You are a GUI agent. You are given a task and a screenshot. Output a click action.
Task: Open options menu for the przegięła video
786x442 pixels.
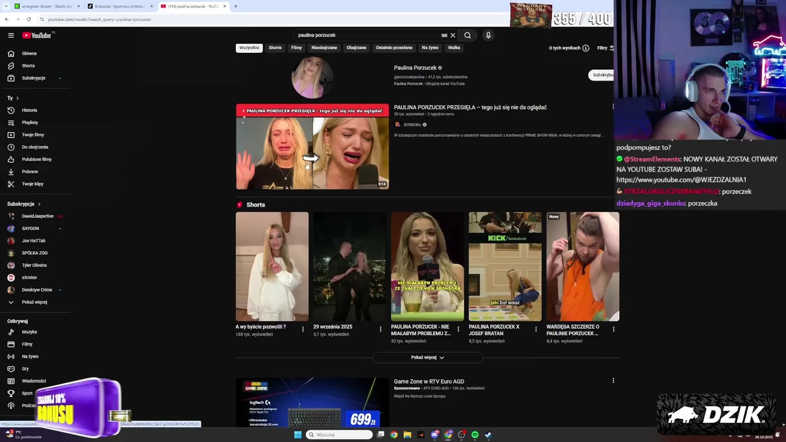coord(613,107)
